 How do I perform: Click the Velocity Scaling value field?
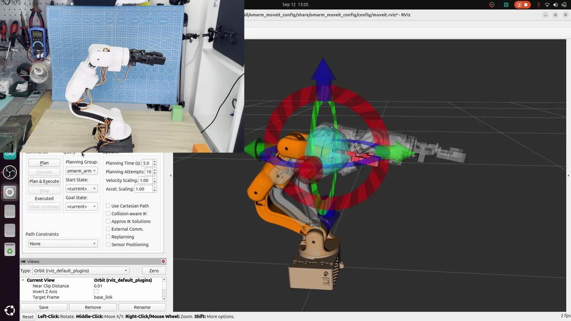coord(145,180)
